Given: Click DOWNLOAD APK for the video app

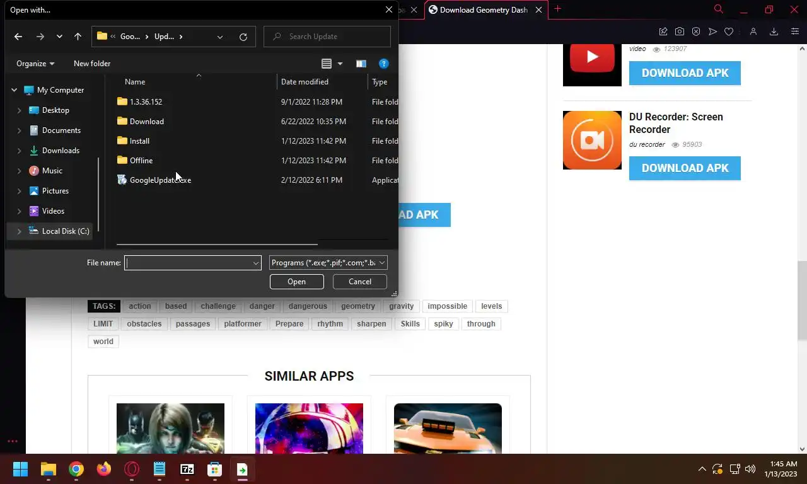Looking at the screenshot, I should 685,73.
